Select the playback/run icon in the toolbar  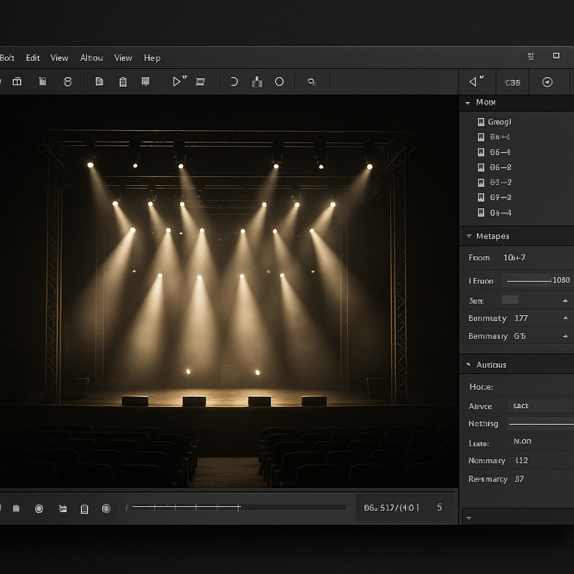pyautogui.click(x=177, y=81)
